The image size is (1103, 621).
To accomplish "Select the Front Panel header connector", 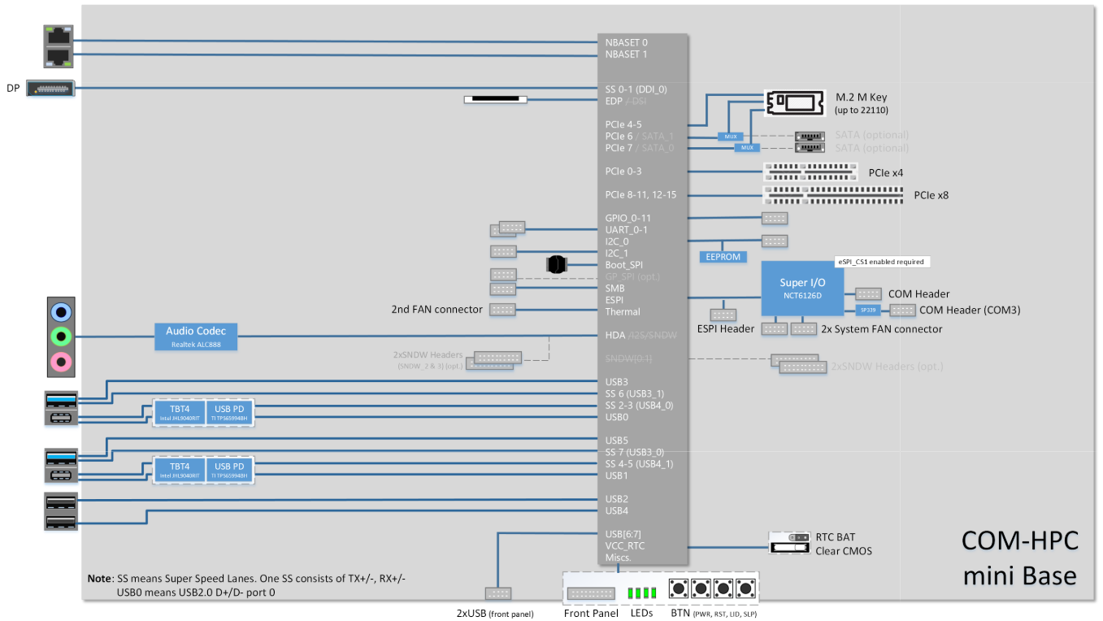I will [x=591, y=593].
